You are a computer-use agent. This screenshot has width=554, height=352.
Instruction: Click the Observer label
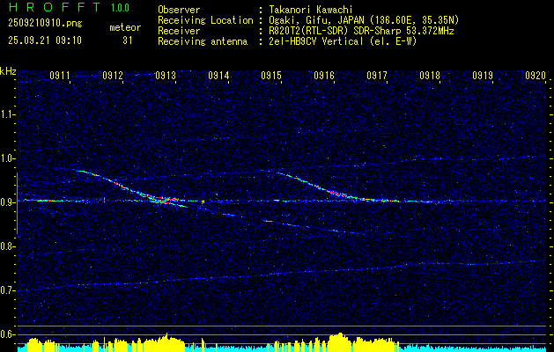179,10
